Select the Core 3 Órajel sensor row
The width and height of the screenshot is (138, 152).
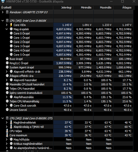[x=67, y=46]
